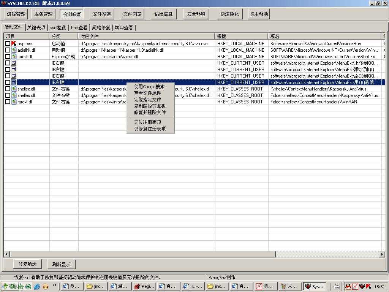Tick the checkbox of the rarext.dll 文件右键 row
Screen dimensions: 389x292
coord(8,102)
